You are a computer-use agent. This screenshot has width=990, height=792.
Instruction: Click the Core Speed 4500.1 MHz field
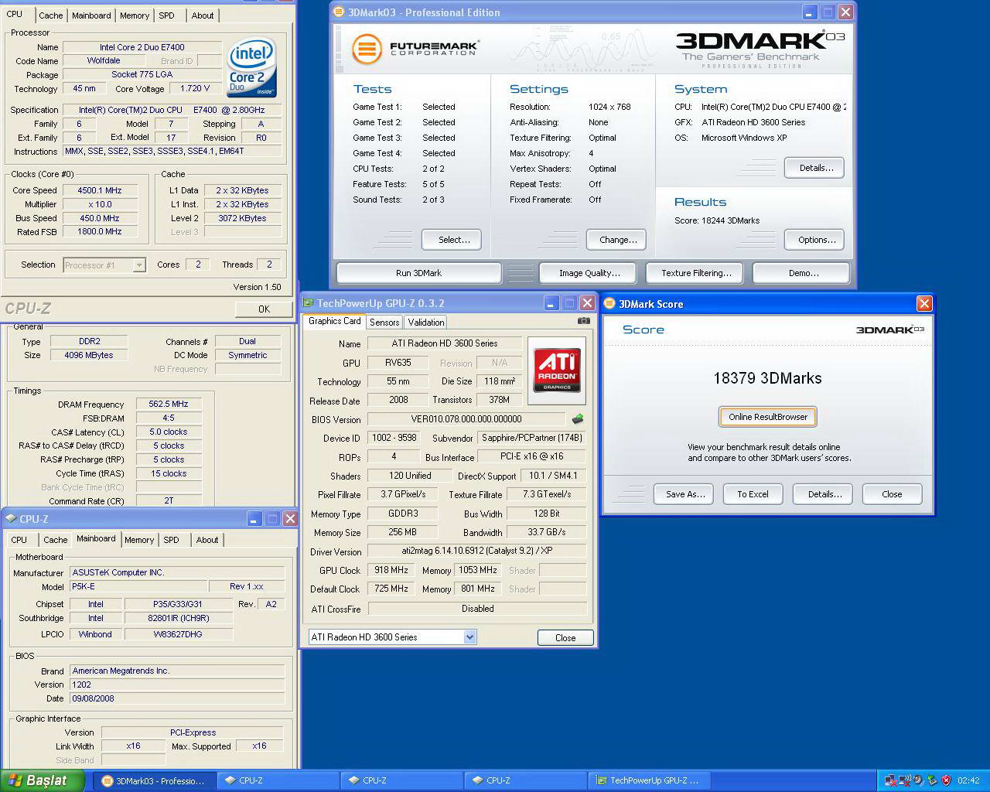tap(100, 190)
